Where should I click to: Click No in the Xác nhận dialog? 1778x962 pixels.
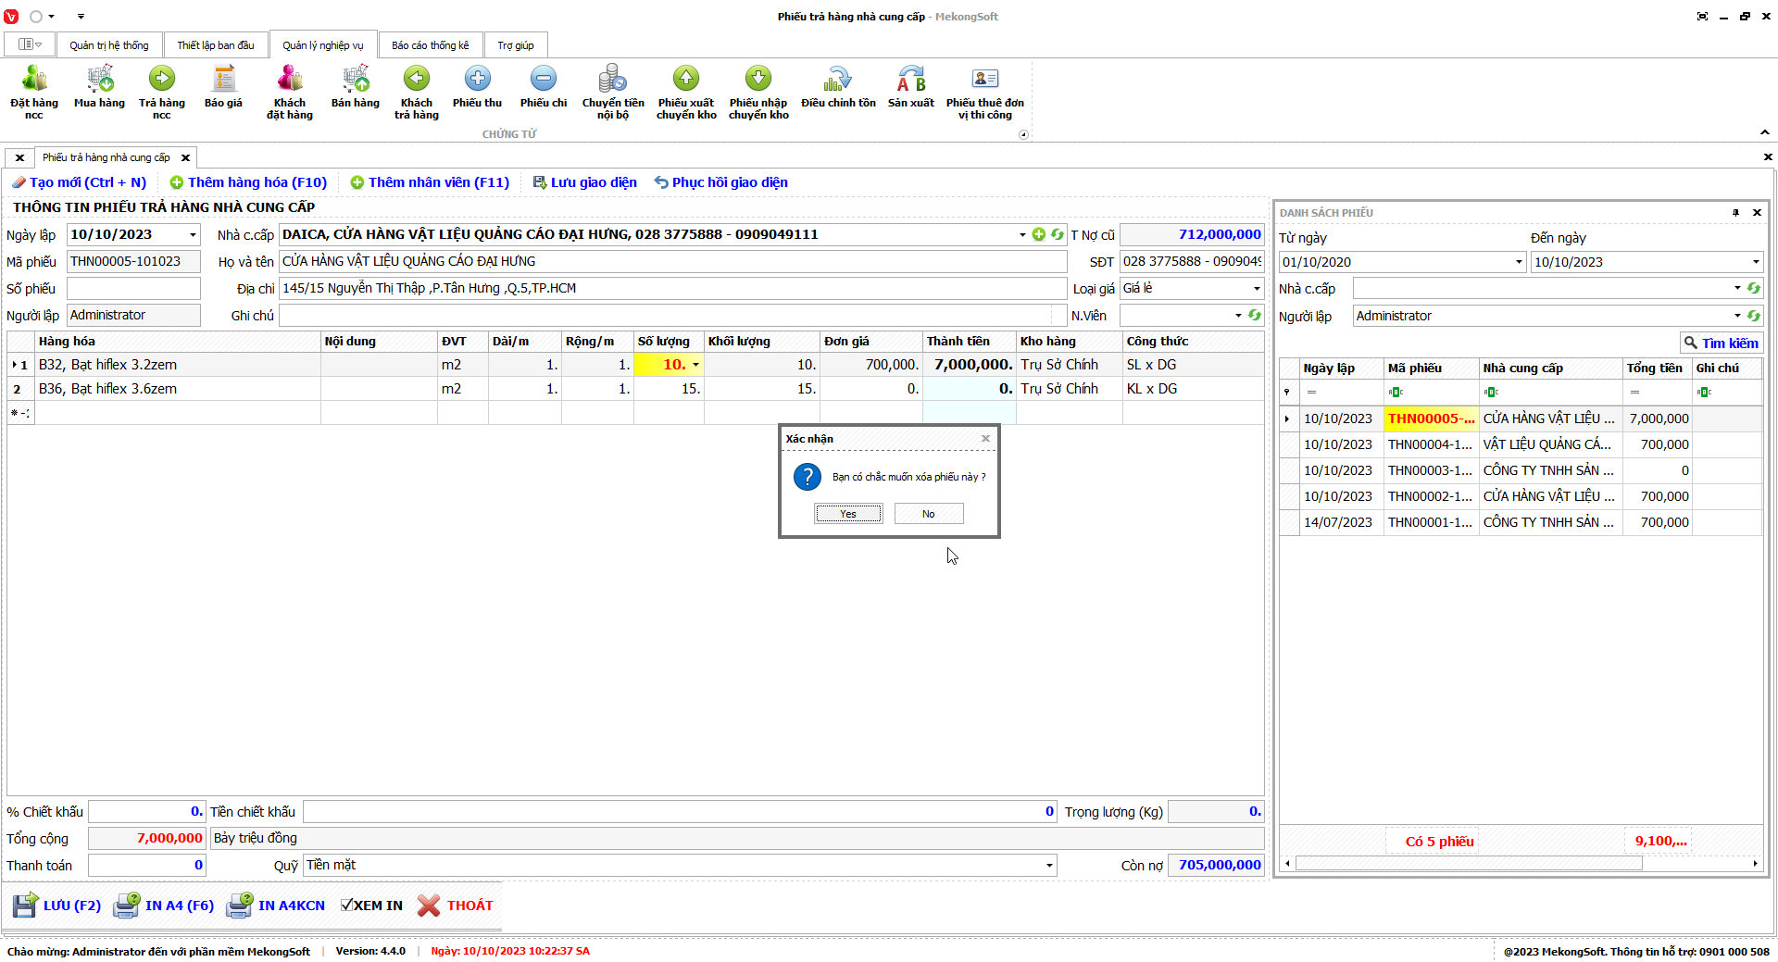pyautogui.click(x=928, y=514)
